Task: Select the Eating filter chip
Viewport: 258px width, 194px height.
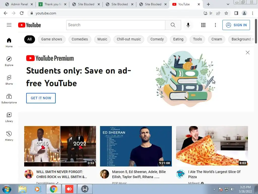Action: tap(178, 39)
